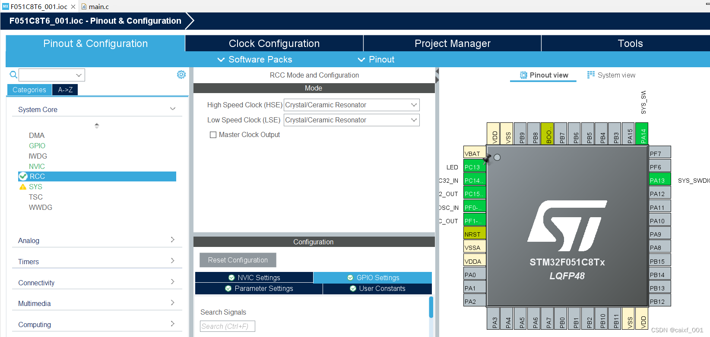Click the SYS warning triangle icon
This screenshot has width=710, height=337.
click(23, 187)
